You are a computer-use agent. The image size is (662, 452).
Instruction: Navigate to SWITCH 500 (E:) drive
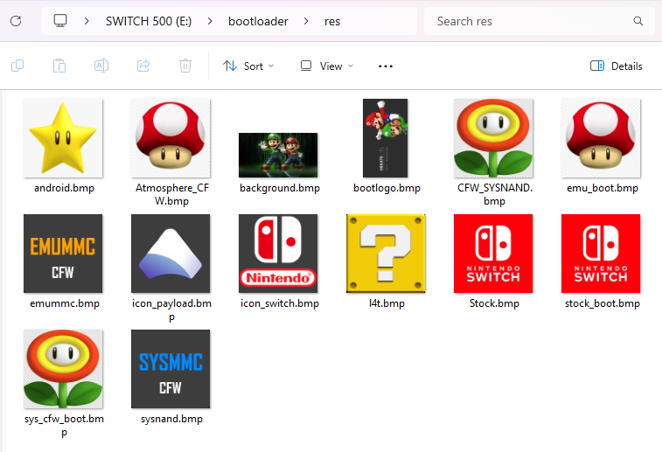[x=149, y=21]
